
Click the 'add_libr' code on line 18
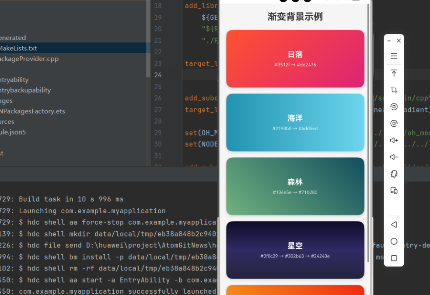pos(201,6)
